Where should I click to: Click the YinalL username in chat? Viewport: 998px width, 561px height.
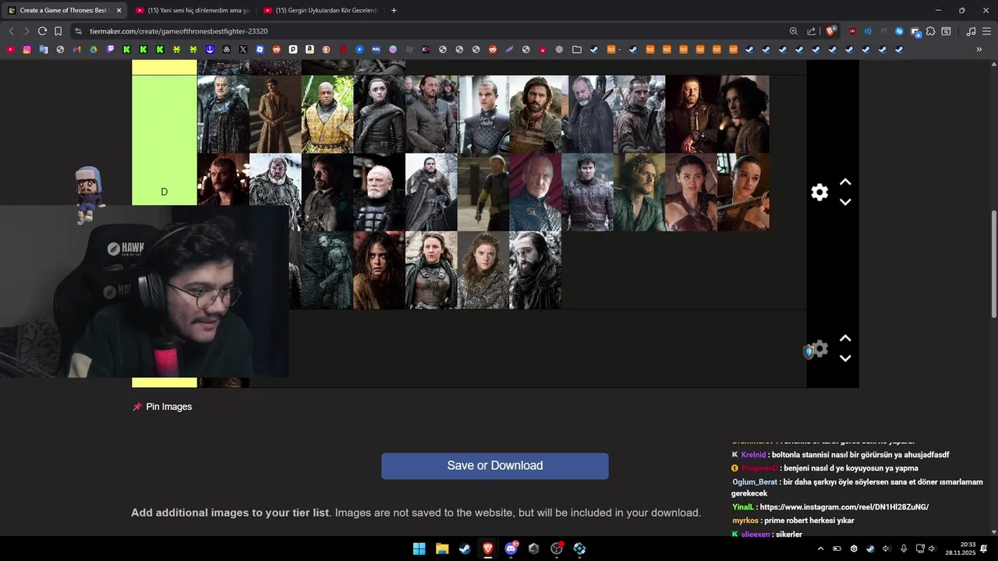(743, 507)
